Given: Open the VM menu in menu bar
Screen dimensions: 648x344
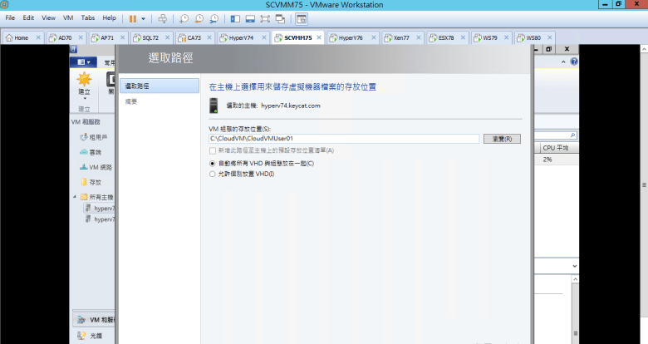Looking at the screenshot, I should click(68, 17).
